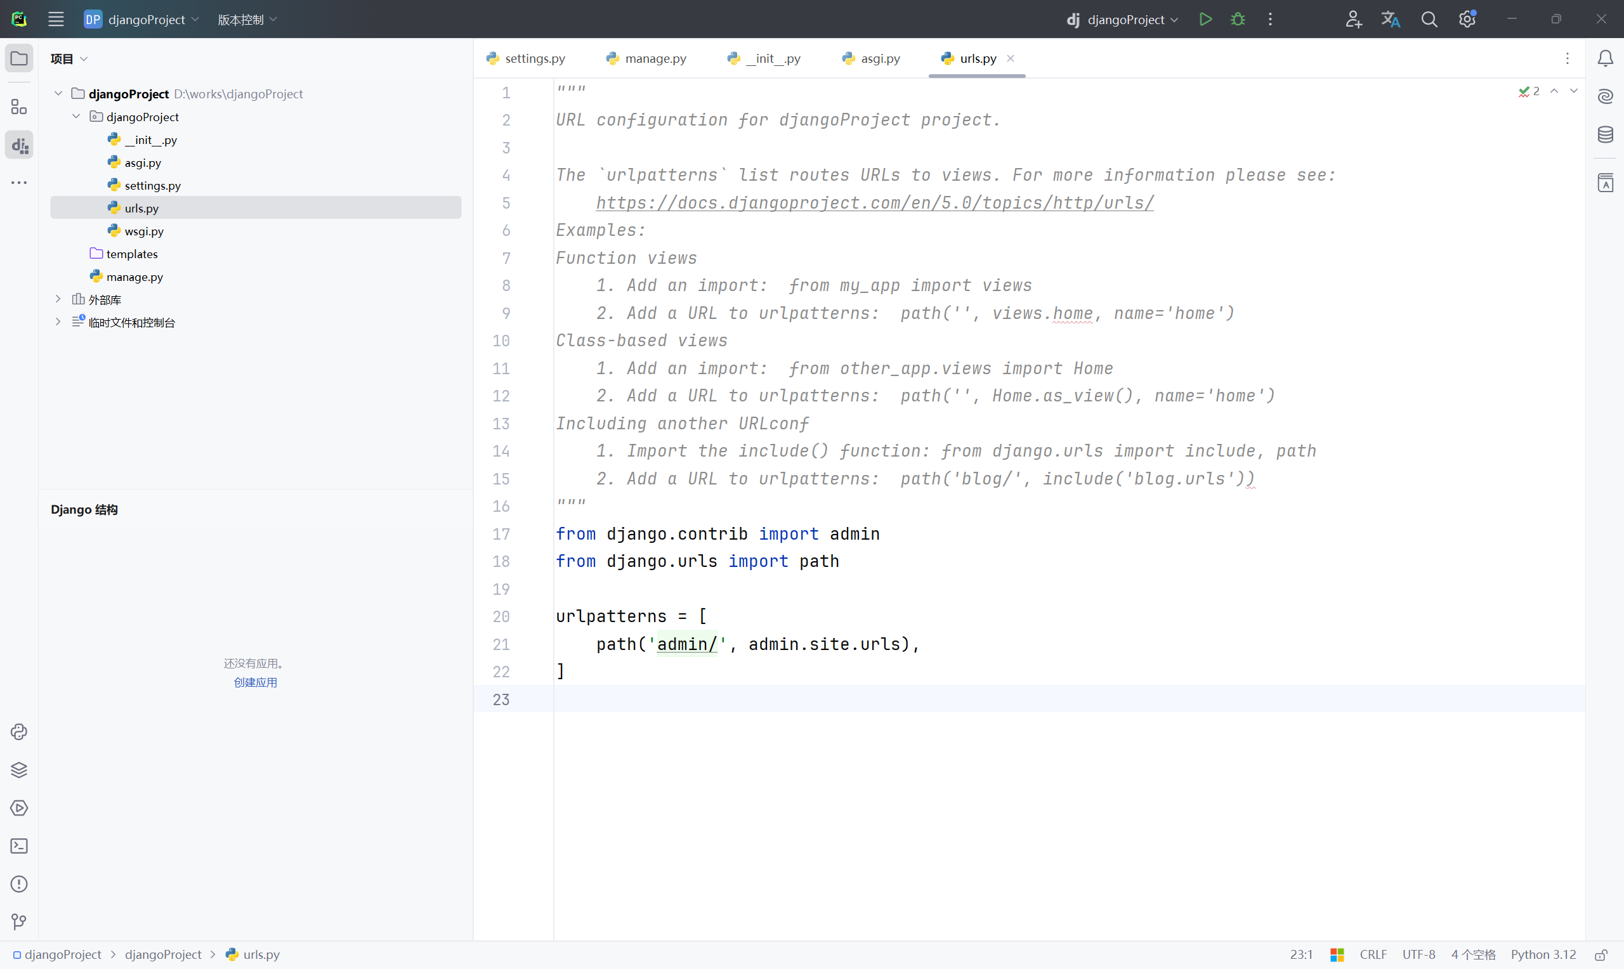Collapse the root djangoProject tree node

click(x=58, y=93)
